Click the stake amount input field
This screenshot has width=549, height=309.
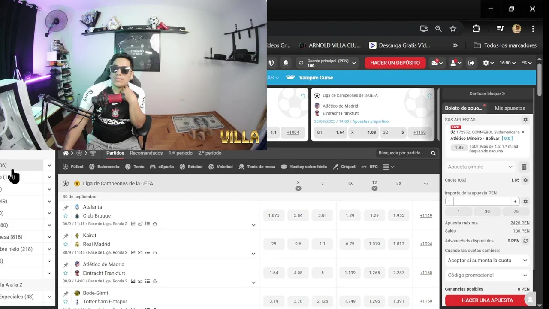pyautogui.click(x=482, y=201)
